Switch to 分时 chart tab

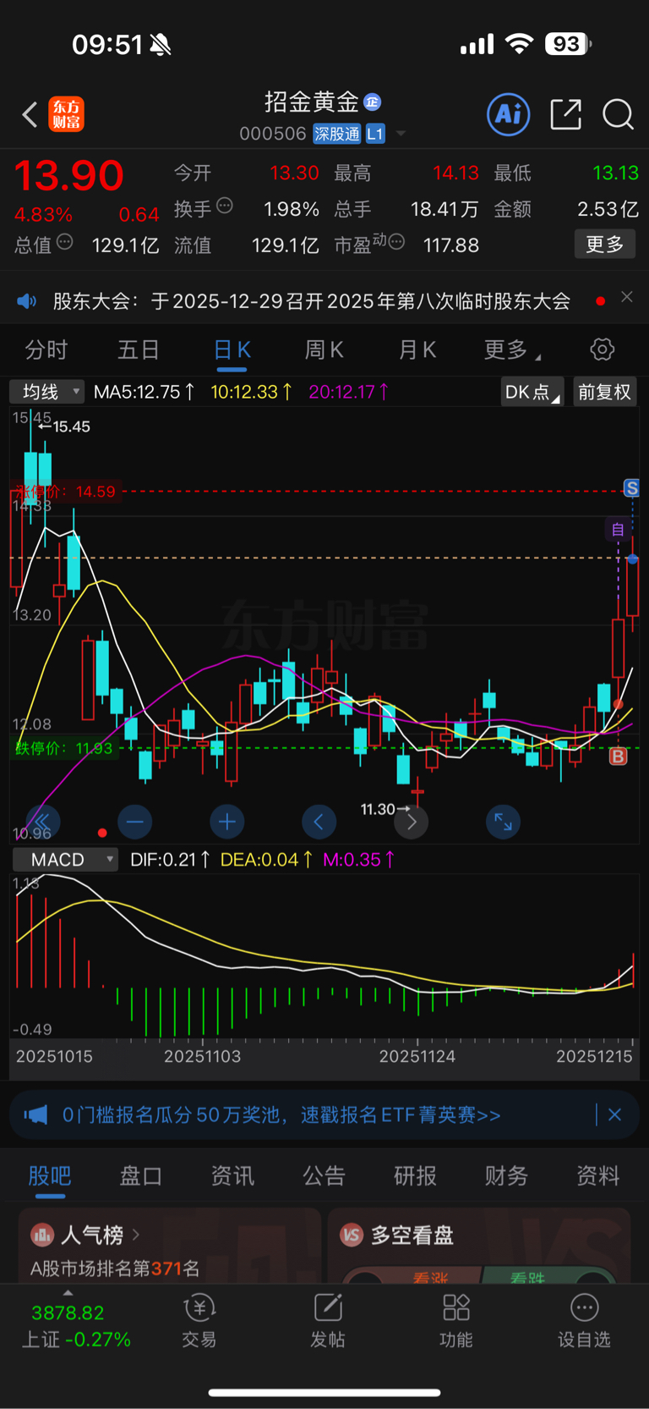[46, 349]
